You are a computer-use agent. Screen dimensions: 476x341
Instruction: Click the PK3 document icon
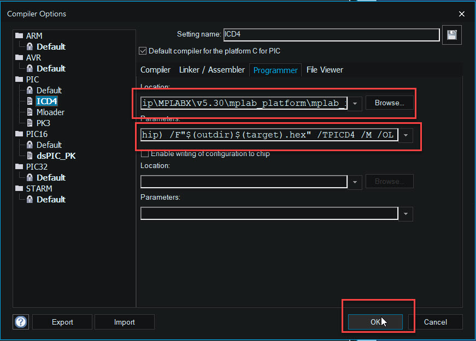[30, 123]
